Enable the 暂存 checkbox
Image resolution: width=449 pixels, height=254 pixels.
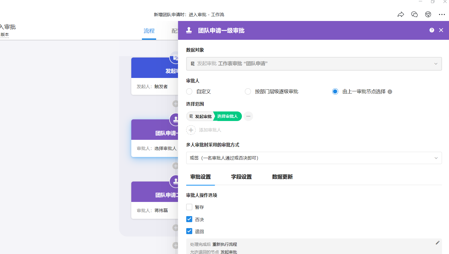click(189, 207)
